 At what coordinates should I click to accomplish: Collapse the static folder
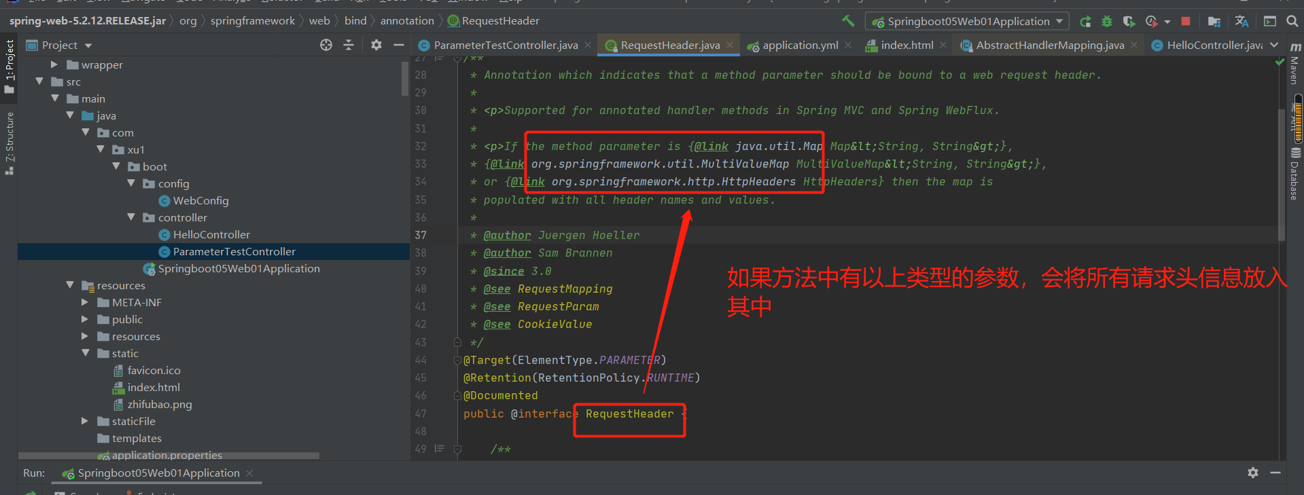[85, 353]
